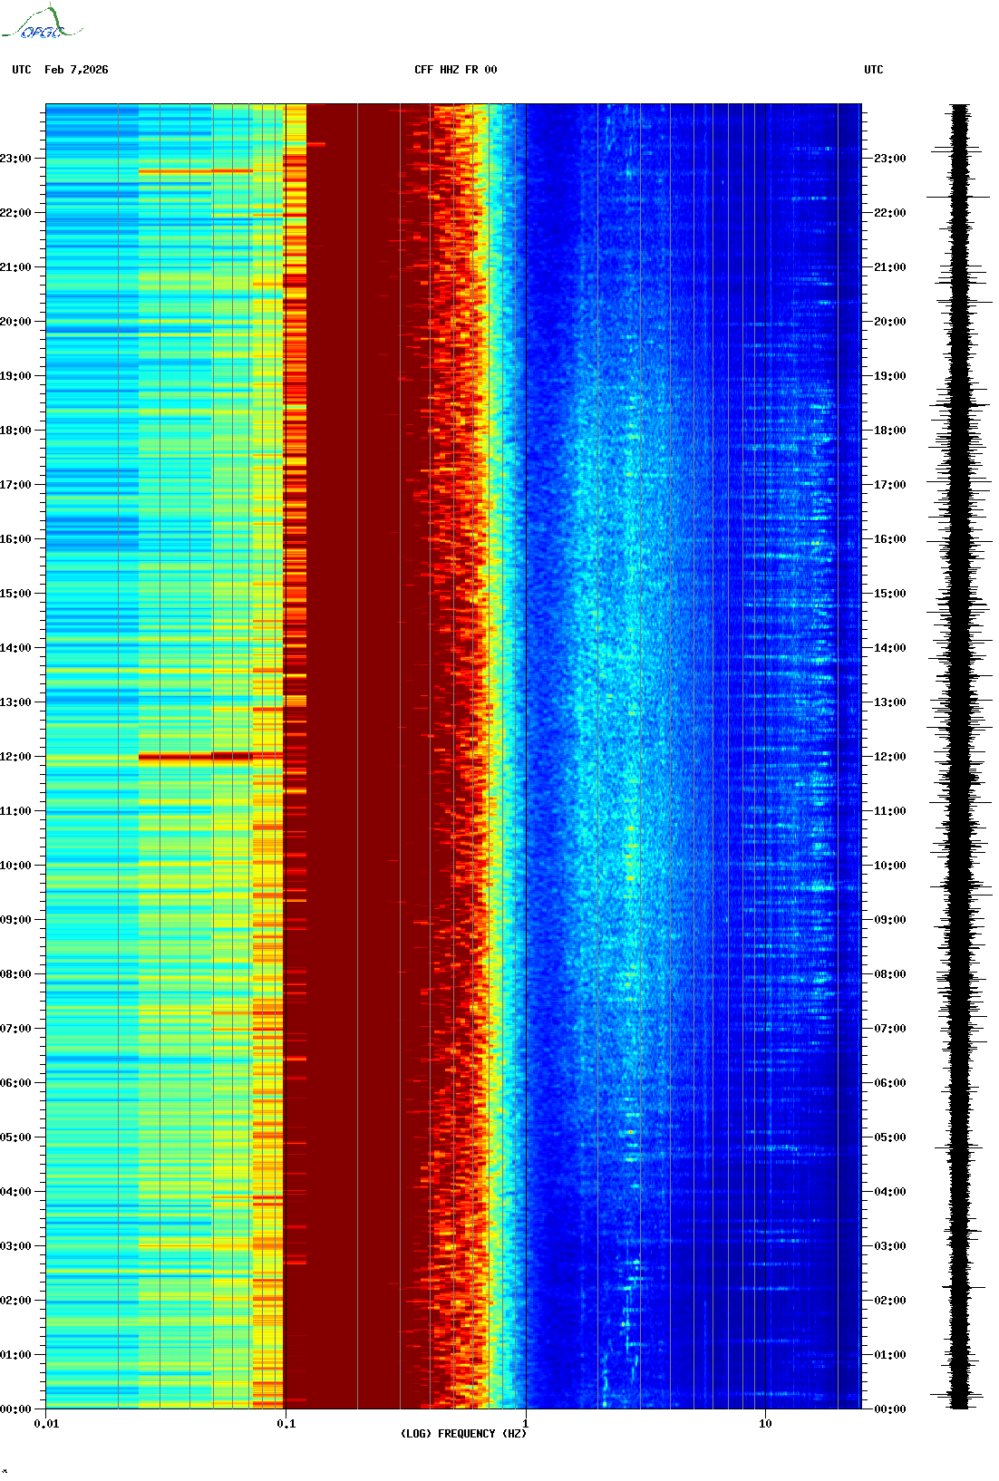The width and height of the screenshot is (999, 1481).
Task: Click the '0.1' frequency axis tick label
Action: pyautogui.click(x=286, y=1423)
